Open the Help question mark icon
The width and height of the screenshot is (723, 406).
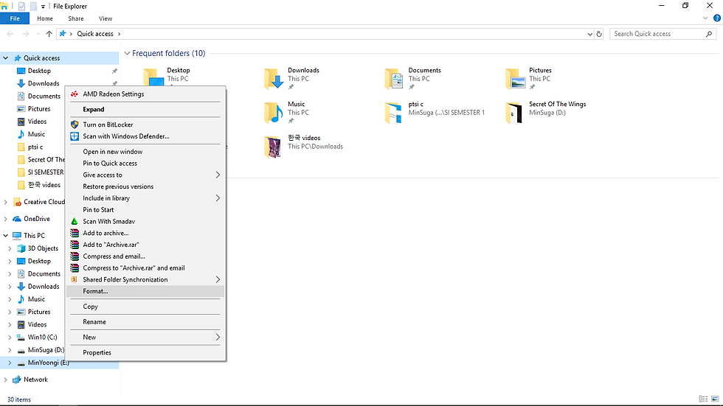pos(717,18)
